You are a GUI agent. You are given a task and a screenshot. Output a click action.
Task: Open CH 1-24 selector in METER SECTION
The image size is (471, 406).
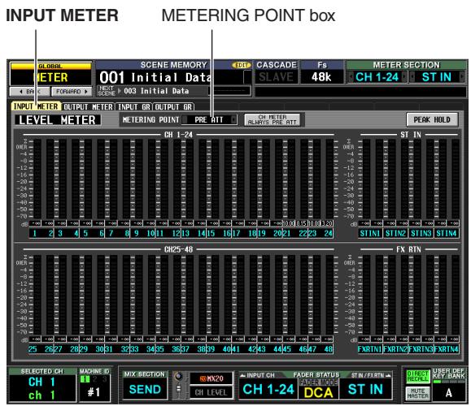(377, 77)
